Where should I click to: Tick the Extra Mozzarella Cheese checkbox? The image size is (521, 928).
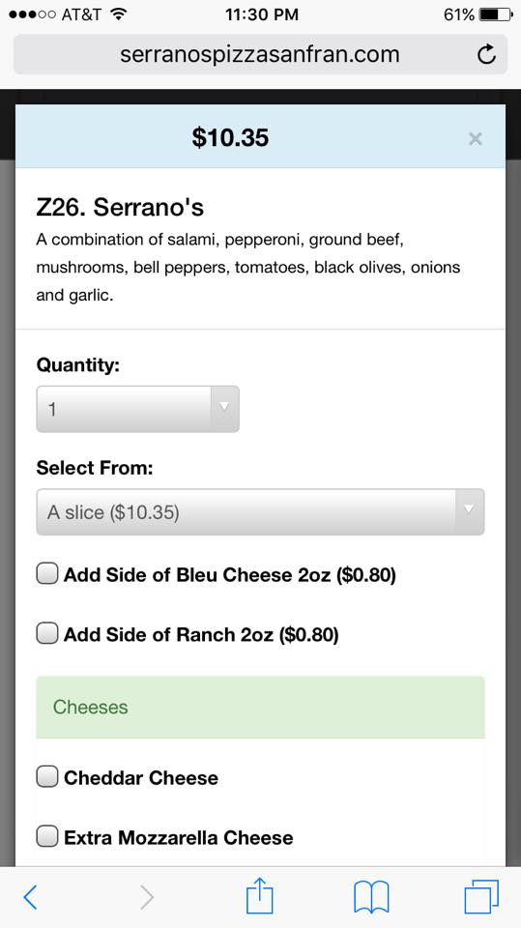click(x=47, y=837)
